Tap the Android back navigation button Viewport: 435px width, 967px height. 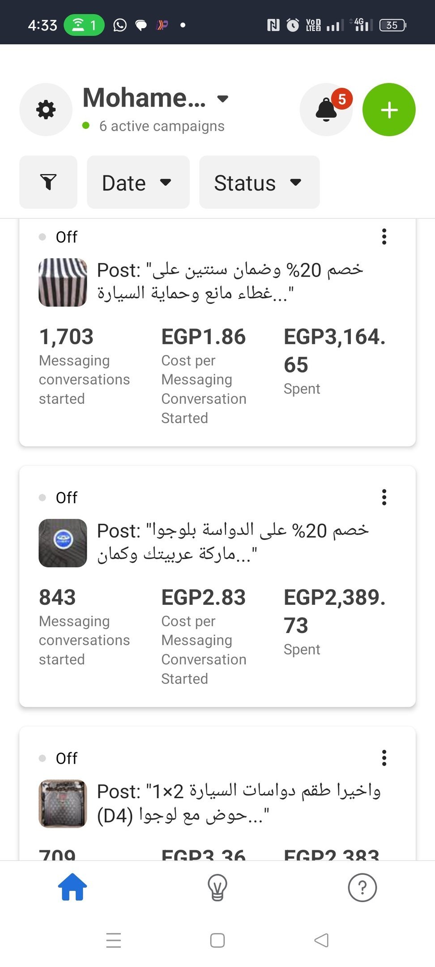(x=321, y=940)
